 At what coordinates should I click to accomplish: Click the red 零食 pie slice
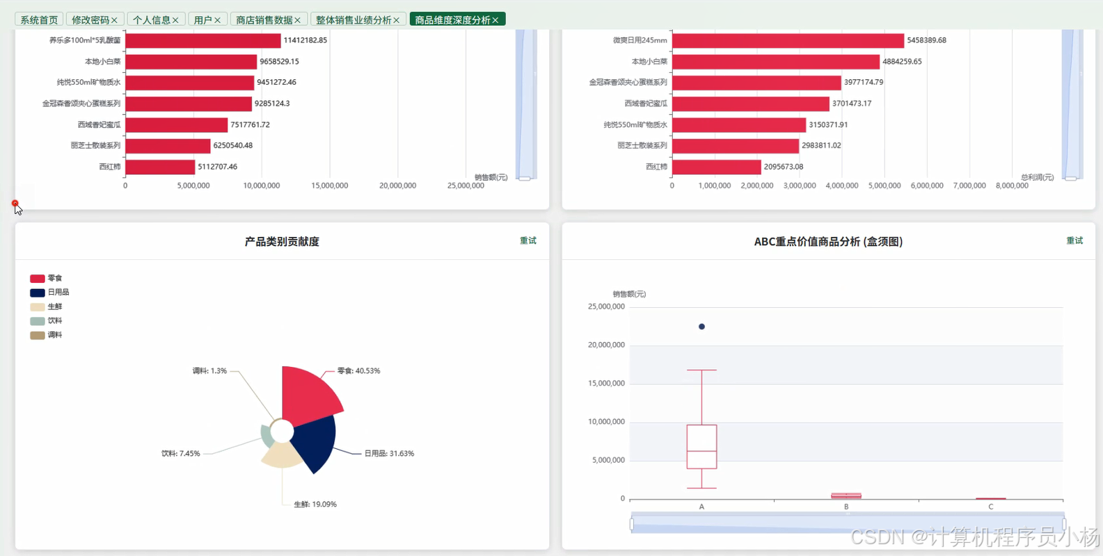308,396
